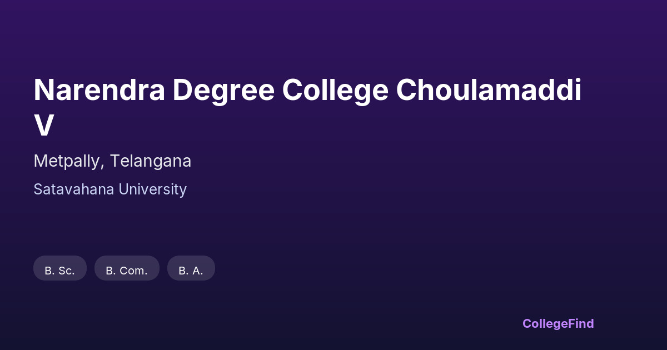Choose the B. Com. course tag
This screenshot has width=667, height=350.
(127, 271)
